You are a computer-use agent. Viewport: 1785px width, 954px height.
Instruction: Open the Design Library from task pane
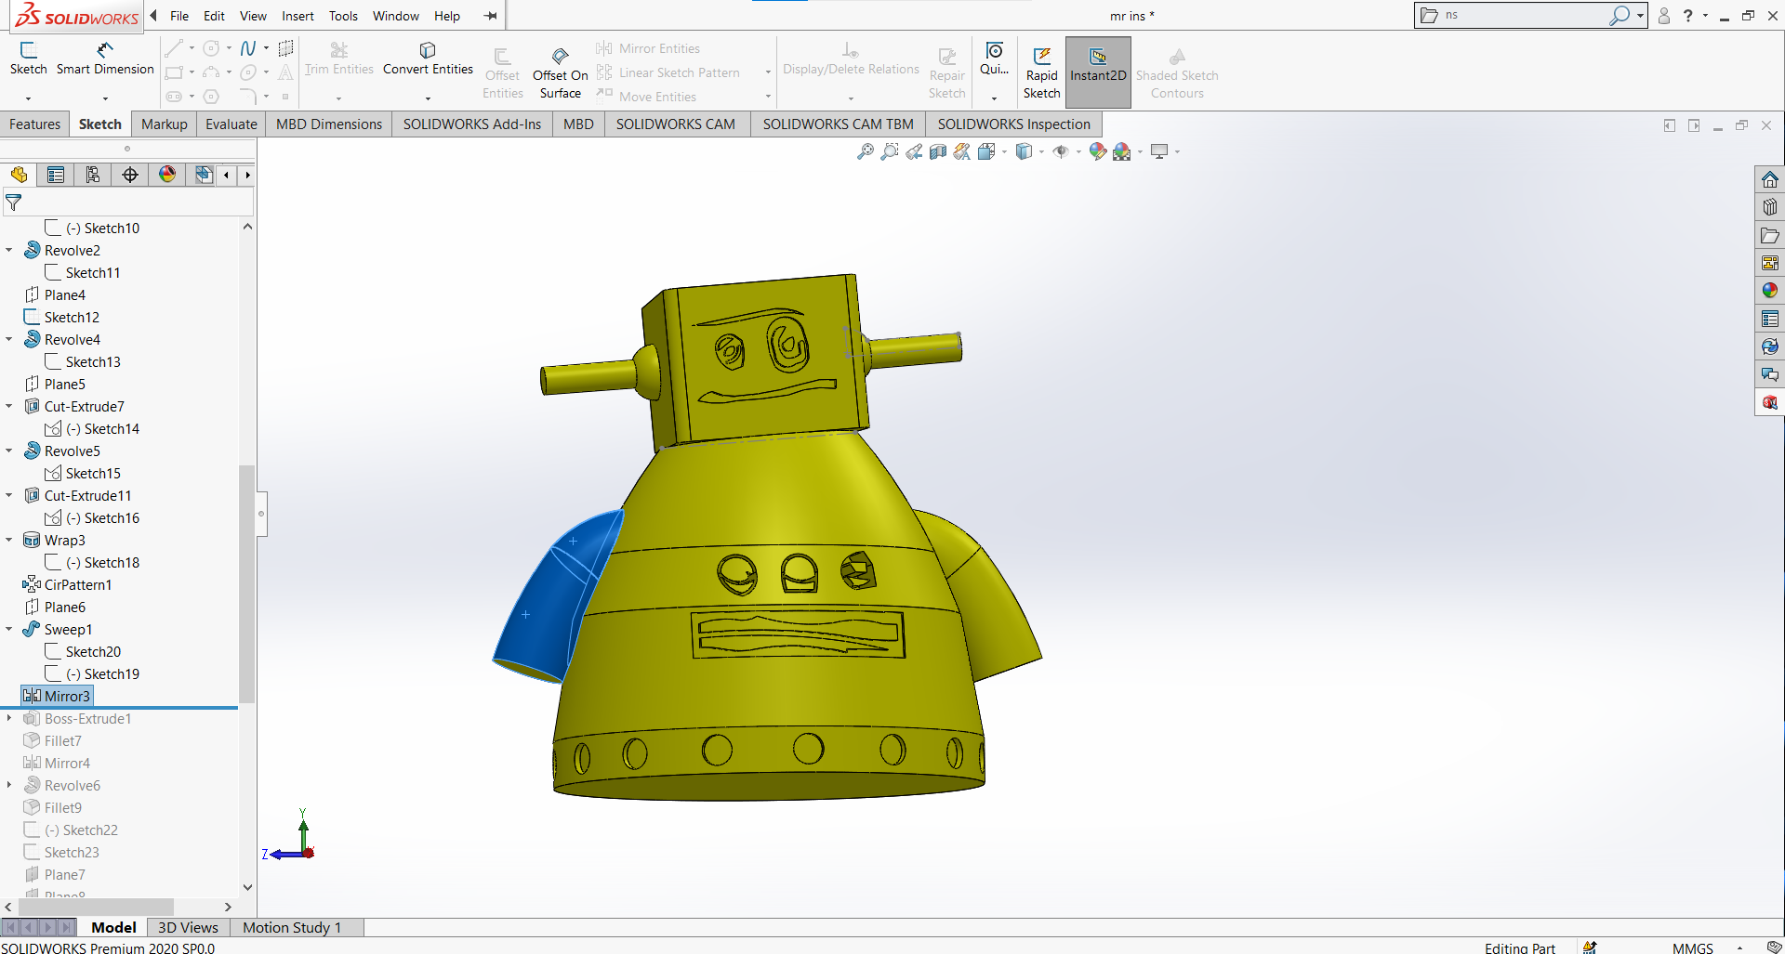[x=1769, y=207]
